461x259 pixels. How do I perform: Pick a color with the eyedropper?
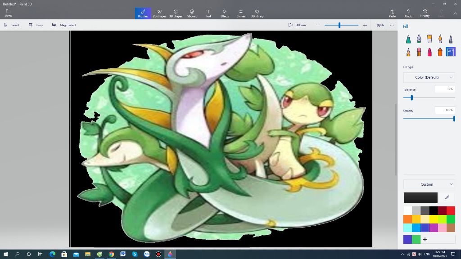click(447, 197)
